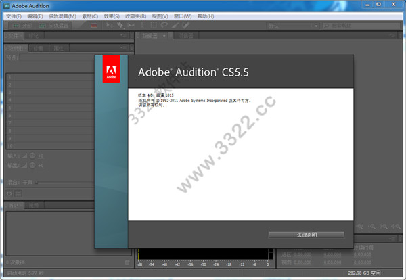Toggle the red spectral display icon
Image resolution: width=406 pixels, height=280 pixels.
coord(94,25)
